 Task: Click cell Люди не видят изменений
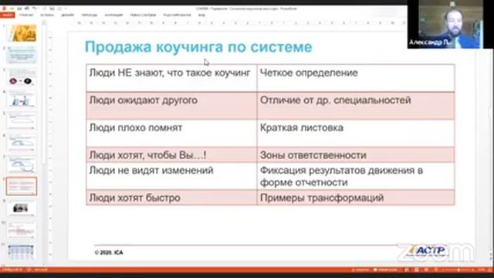[171, 176]
